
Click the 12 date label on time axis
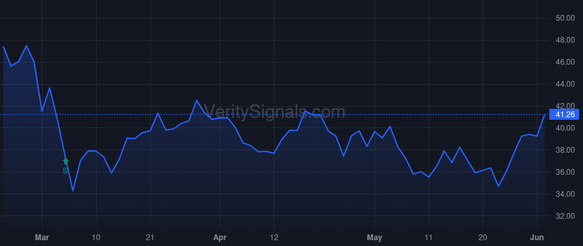[x=274, y=238]
